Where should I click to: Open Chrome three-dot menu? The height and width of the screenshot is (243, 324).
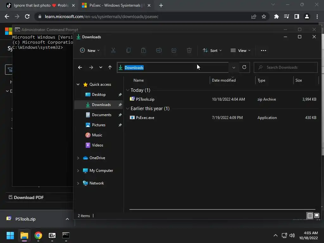[x=317, y=16]
